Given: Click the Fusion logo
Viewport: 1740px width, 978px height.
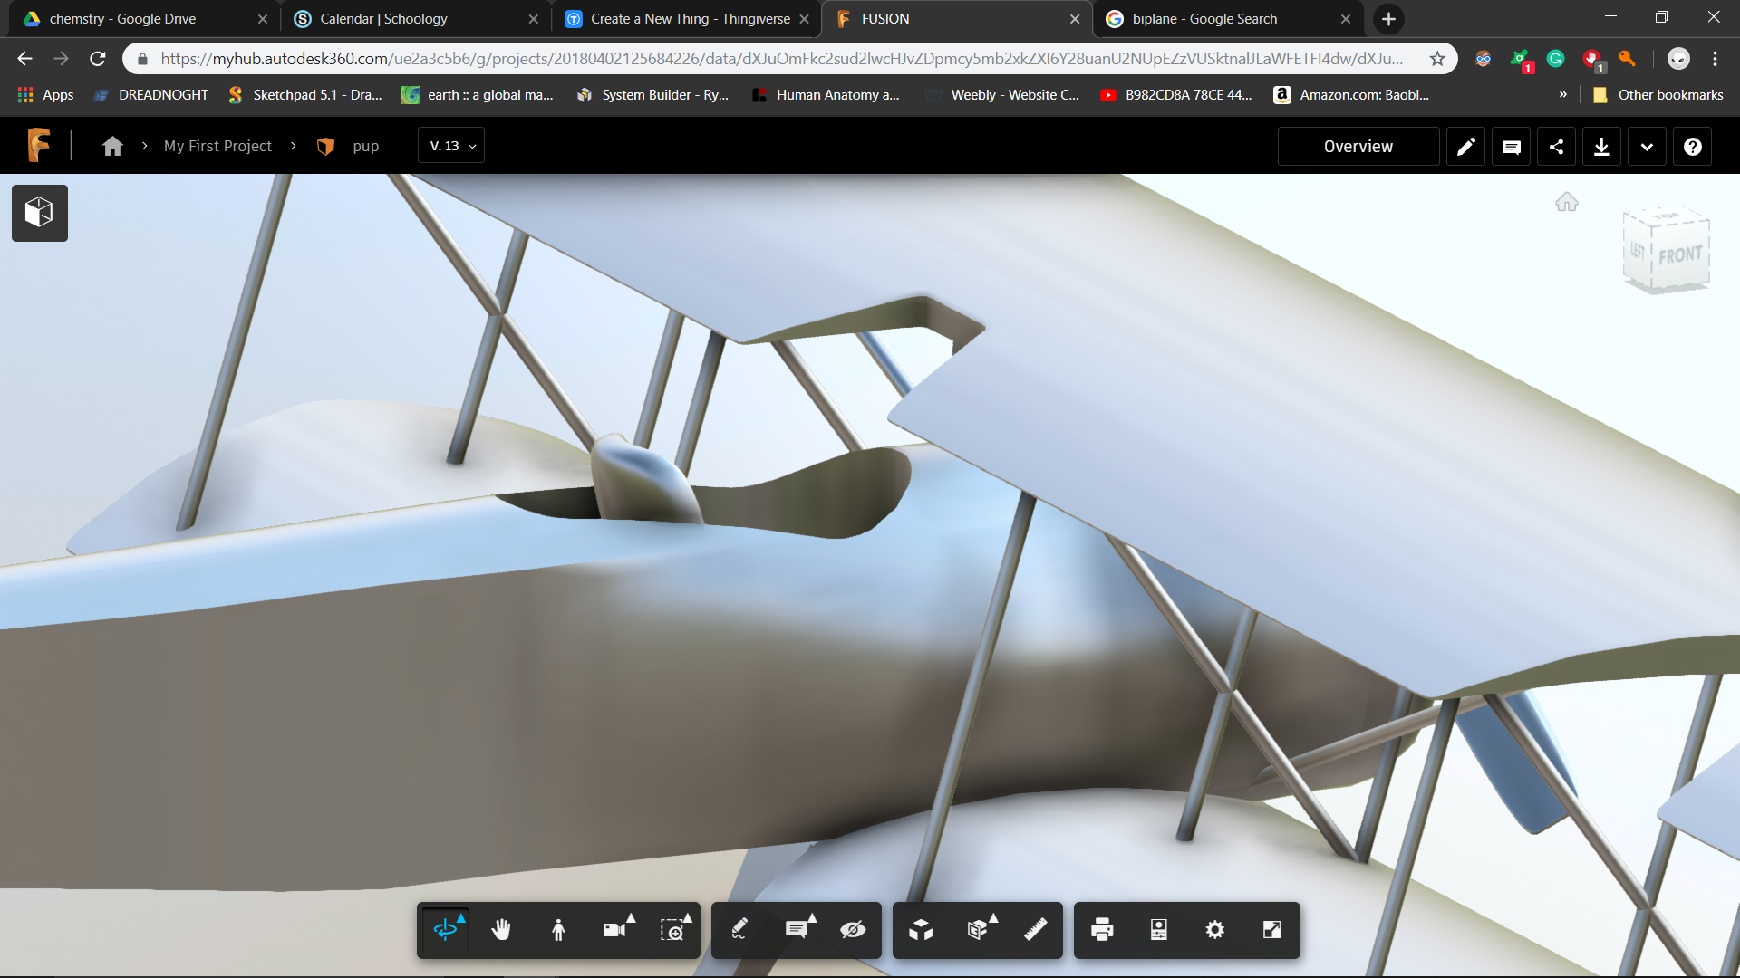Looking at the screenshot, I should tap(39, 145).
